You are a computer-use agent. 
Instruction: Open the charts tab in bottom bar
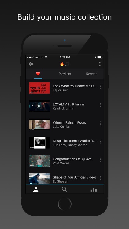(x=94, y=190)
